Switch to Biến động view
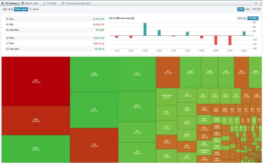The width and height of the screenshot is (263, 163). pos(8,9)
